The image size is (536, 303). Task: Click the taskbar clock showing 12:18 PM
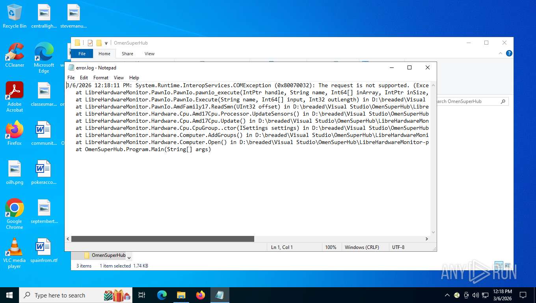click(502, 295)
